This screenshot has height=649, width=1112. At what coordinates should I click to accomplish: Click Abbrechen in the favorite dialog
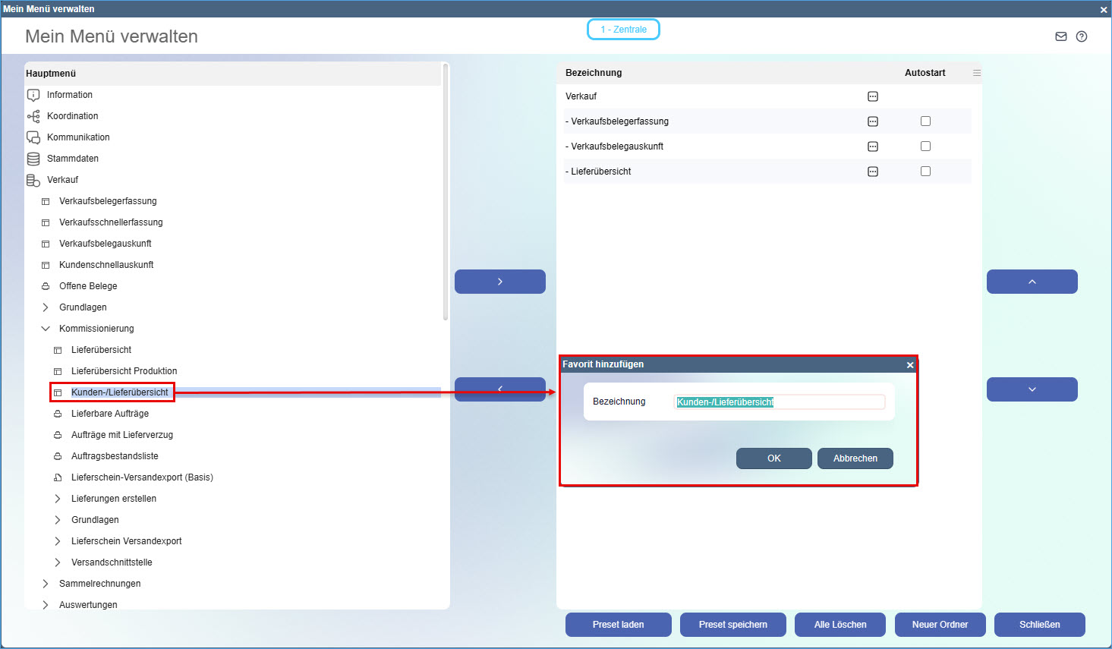coord(855,458)
